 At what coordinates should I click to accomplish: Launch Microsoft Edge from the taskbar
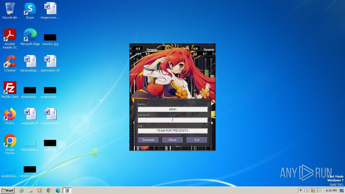pyautogui.click(x=58, y=190)
